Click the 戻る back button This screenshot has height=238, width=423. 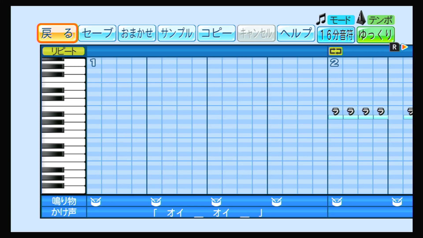pos(57,33)
